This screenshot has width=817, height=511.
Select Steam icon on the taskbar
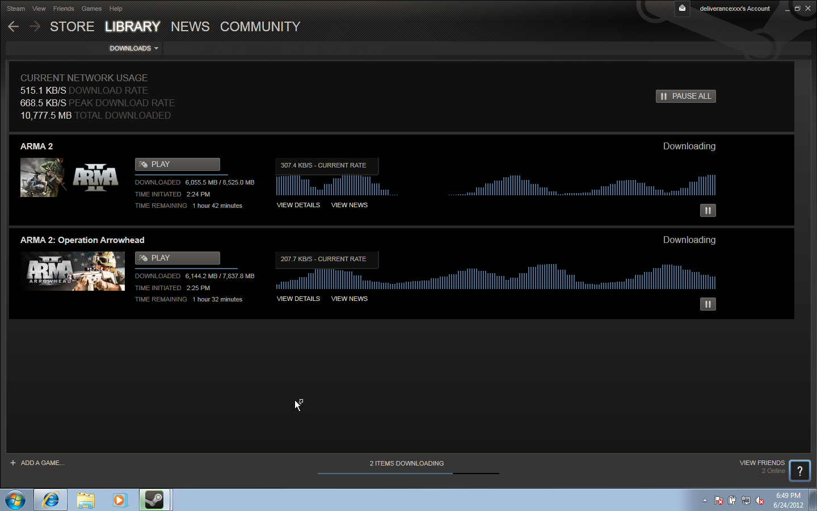[154, 500]
